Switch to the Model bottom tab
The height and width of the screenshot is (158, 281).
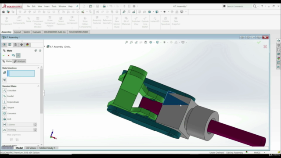tap(19, 148)
